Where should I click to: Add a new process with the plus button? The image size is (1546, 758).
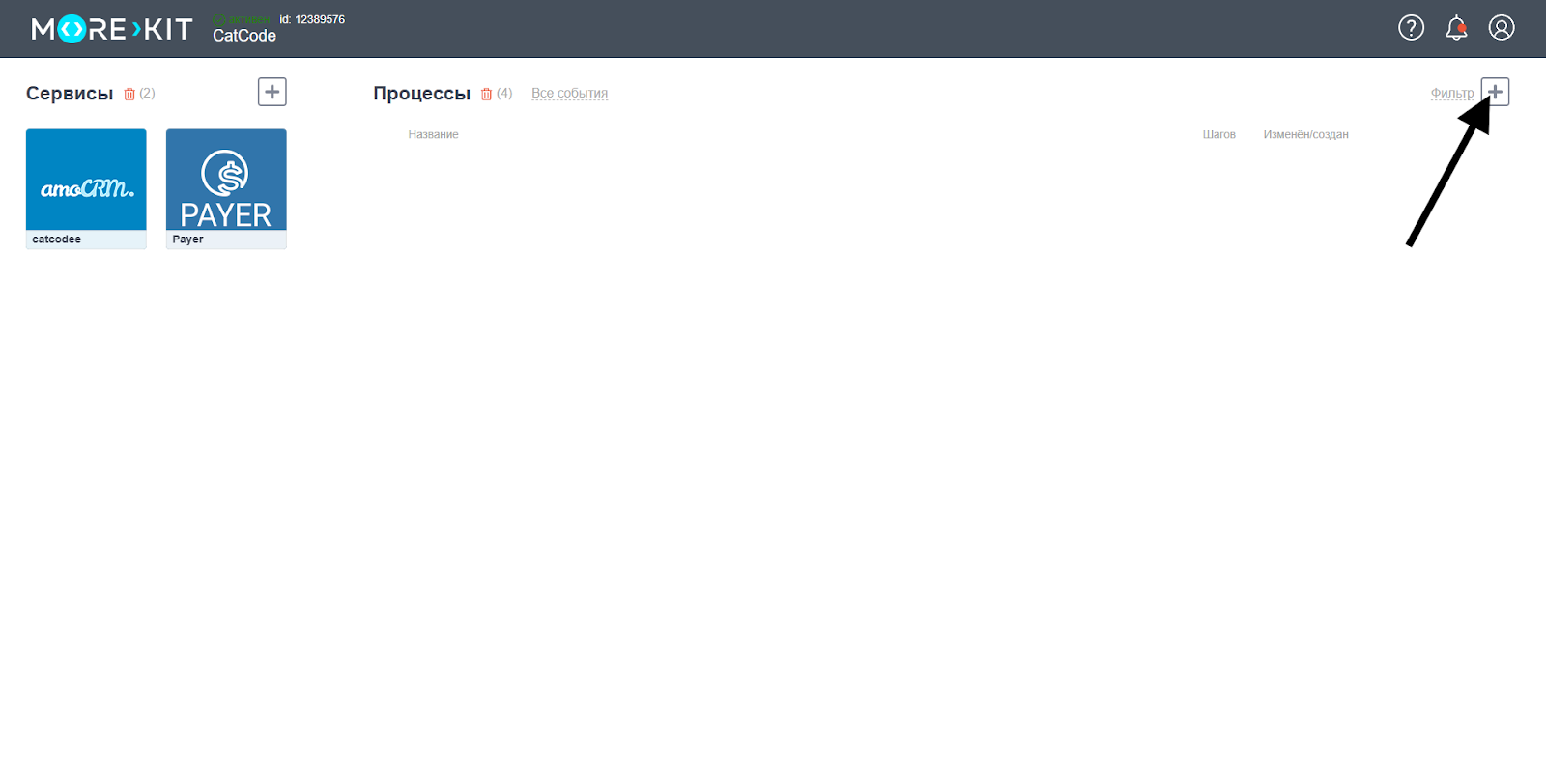coord(1495,92)
